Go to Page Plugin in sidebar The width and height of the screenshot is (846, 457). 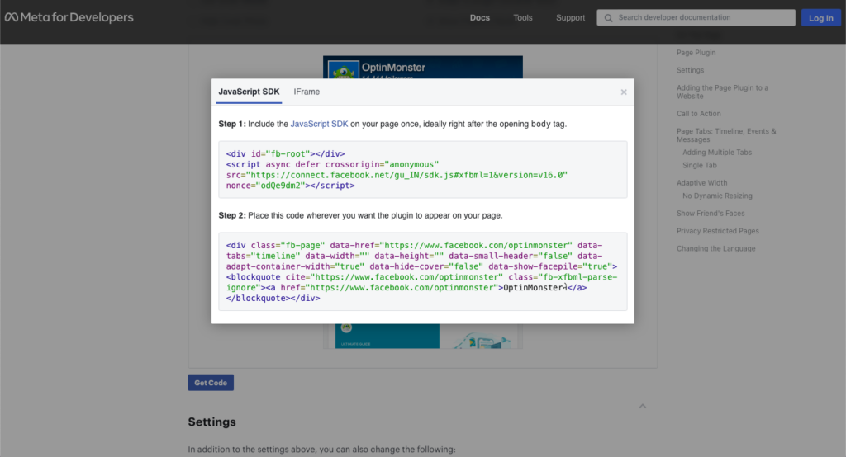point(696,53)
